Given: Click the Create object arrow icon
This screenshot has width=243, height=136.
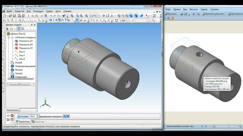Looking at the screenshot, I should pyautogui.click(x=8, y=116).
